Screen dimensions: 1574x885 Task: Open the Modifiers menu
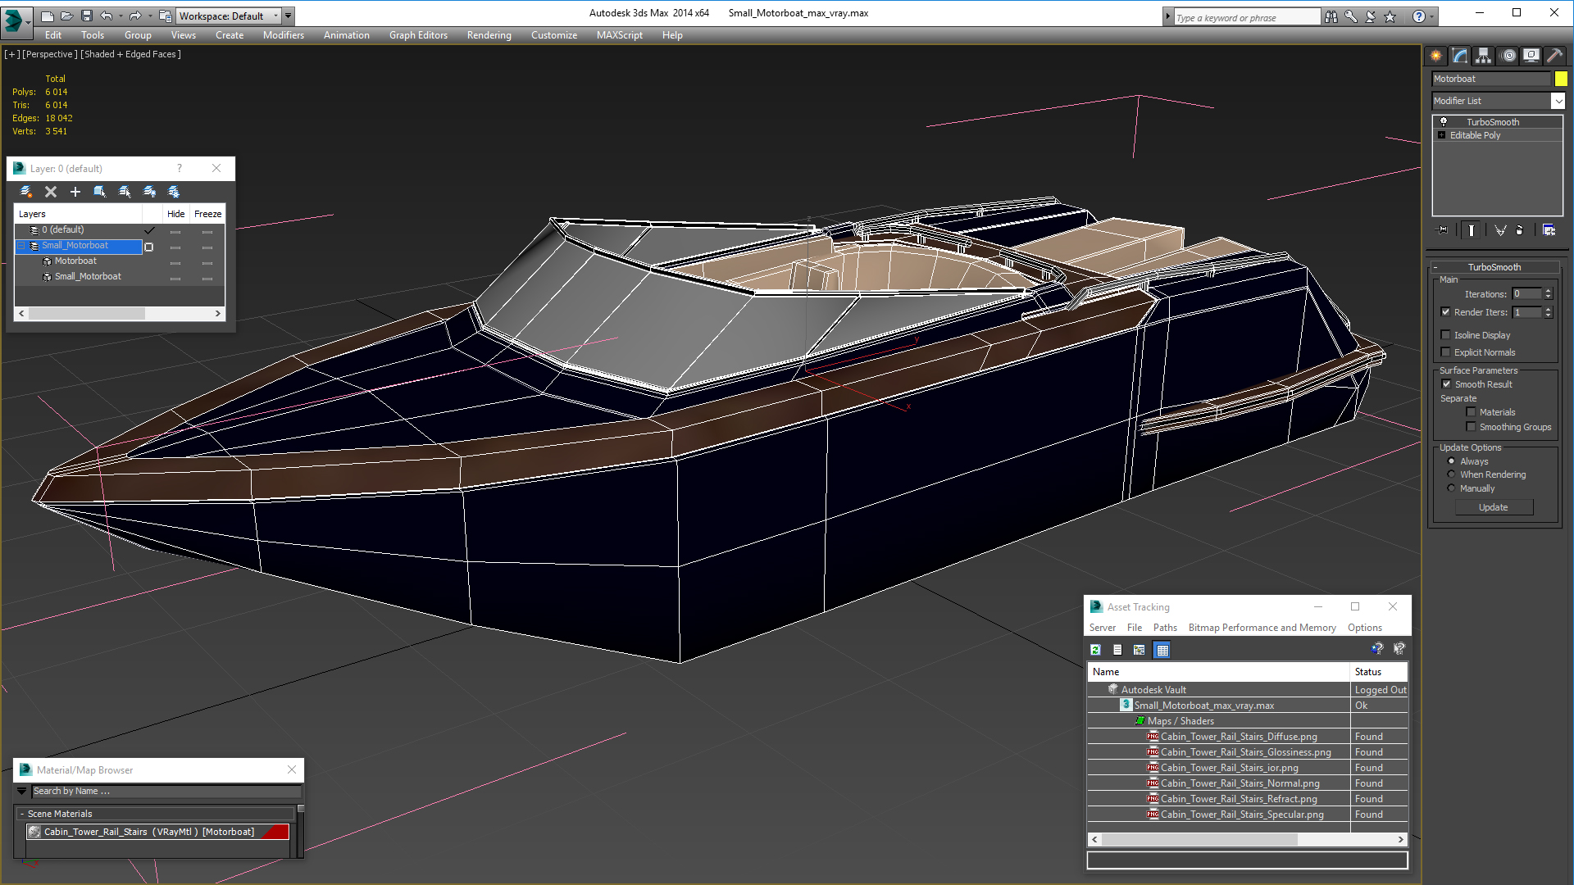tap(284, 35)
